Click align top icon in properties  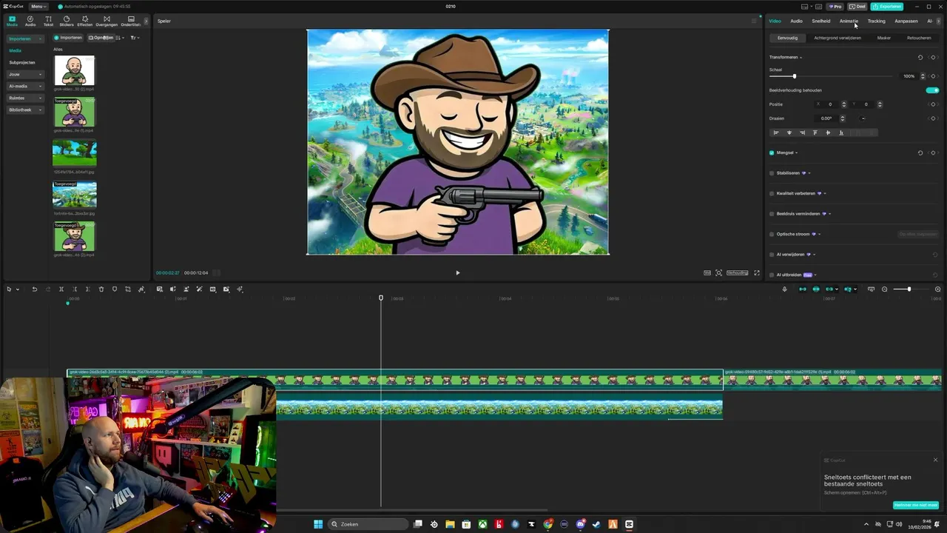(815, 133)
